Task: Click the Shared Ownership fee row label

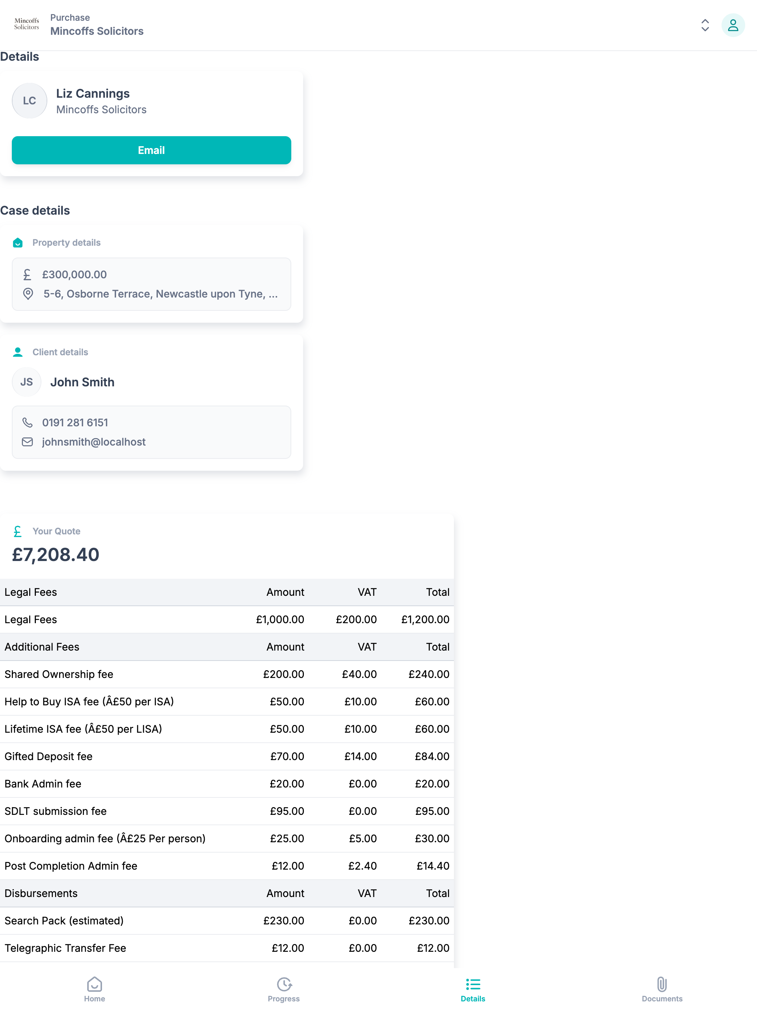Action: coord(59,674)
